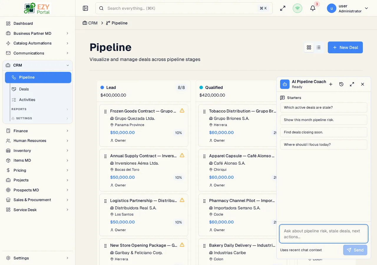Screen dimensions: 377x265
Task: Start new chat with plus icon
Action: click(x=331, y=84)
